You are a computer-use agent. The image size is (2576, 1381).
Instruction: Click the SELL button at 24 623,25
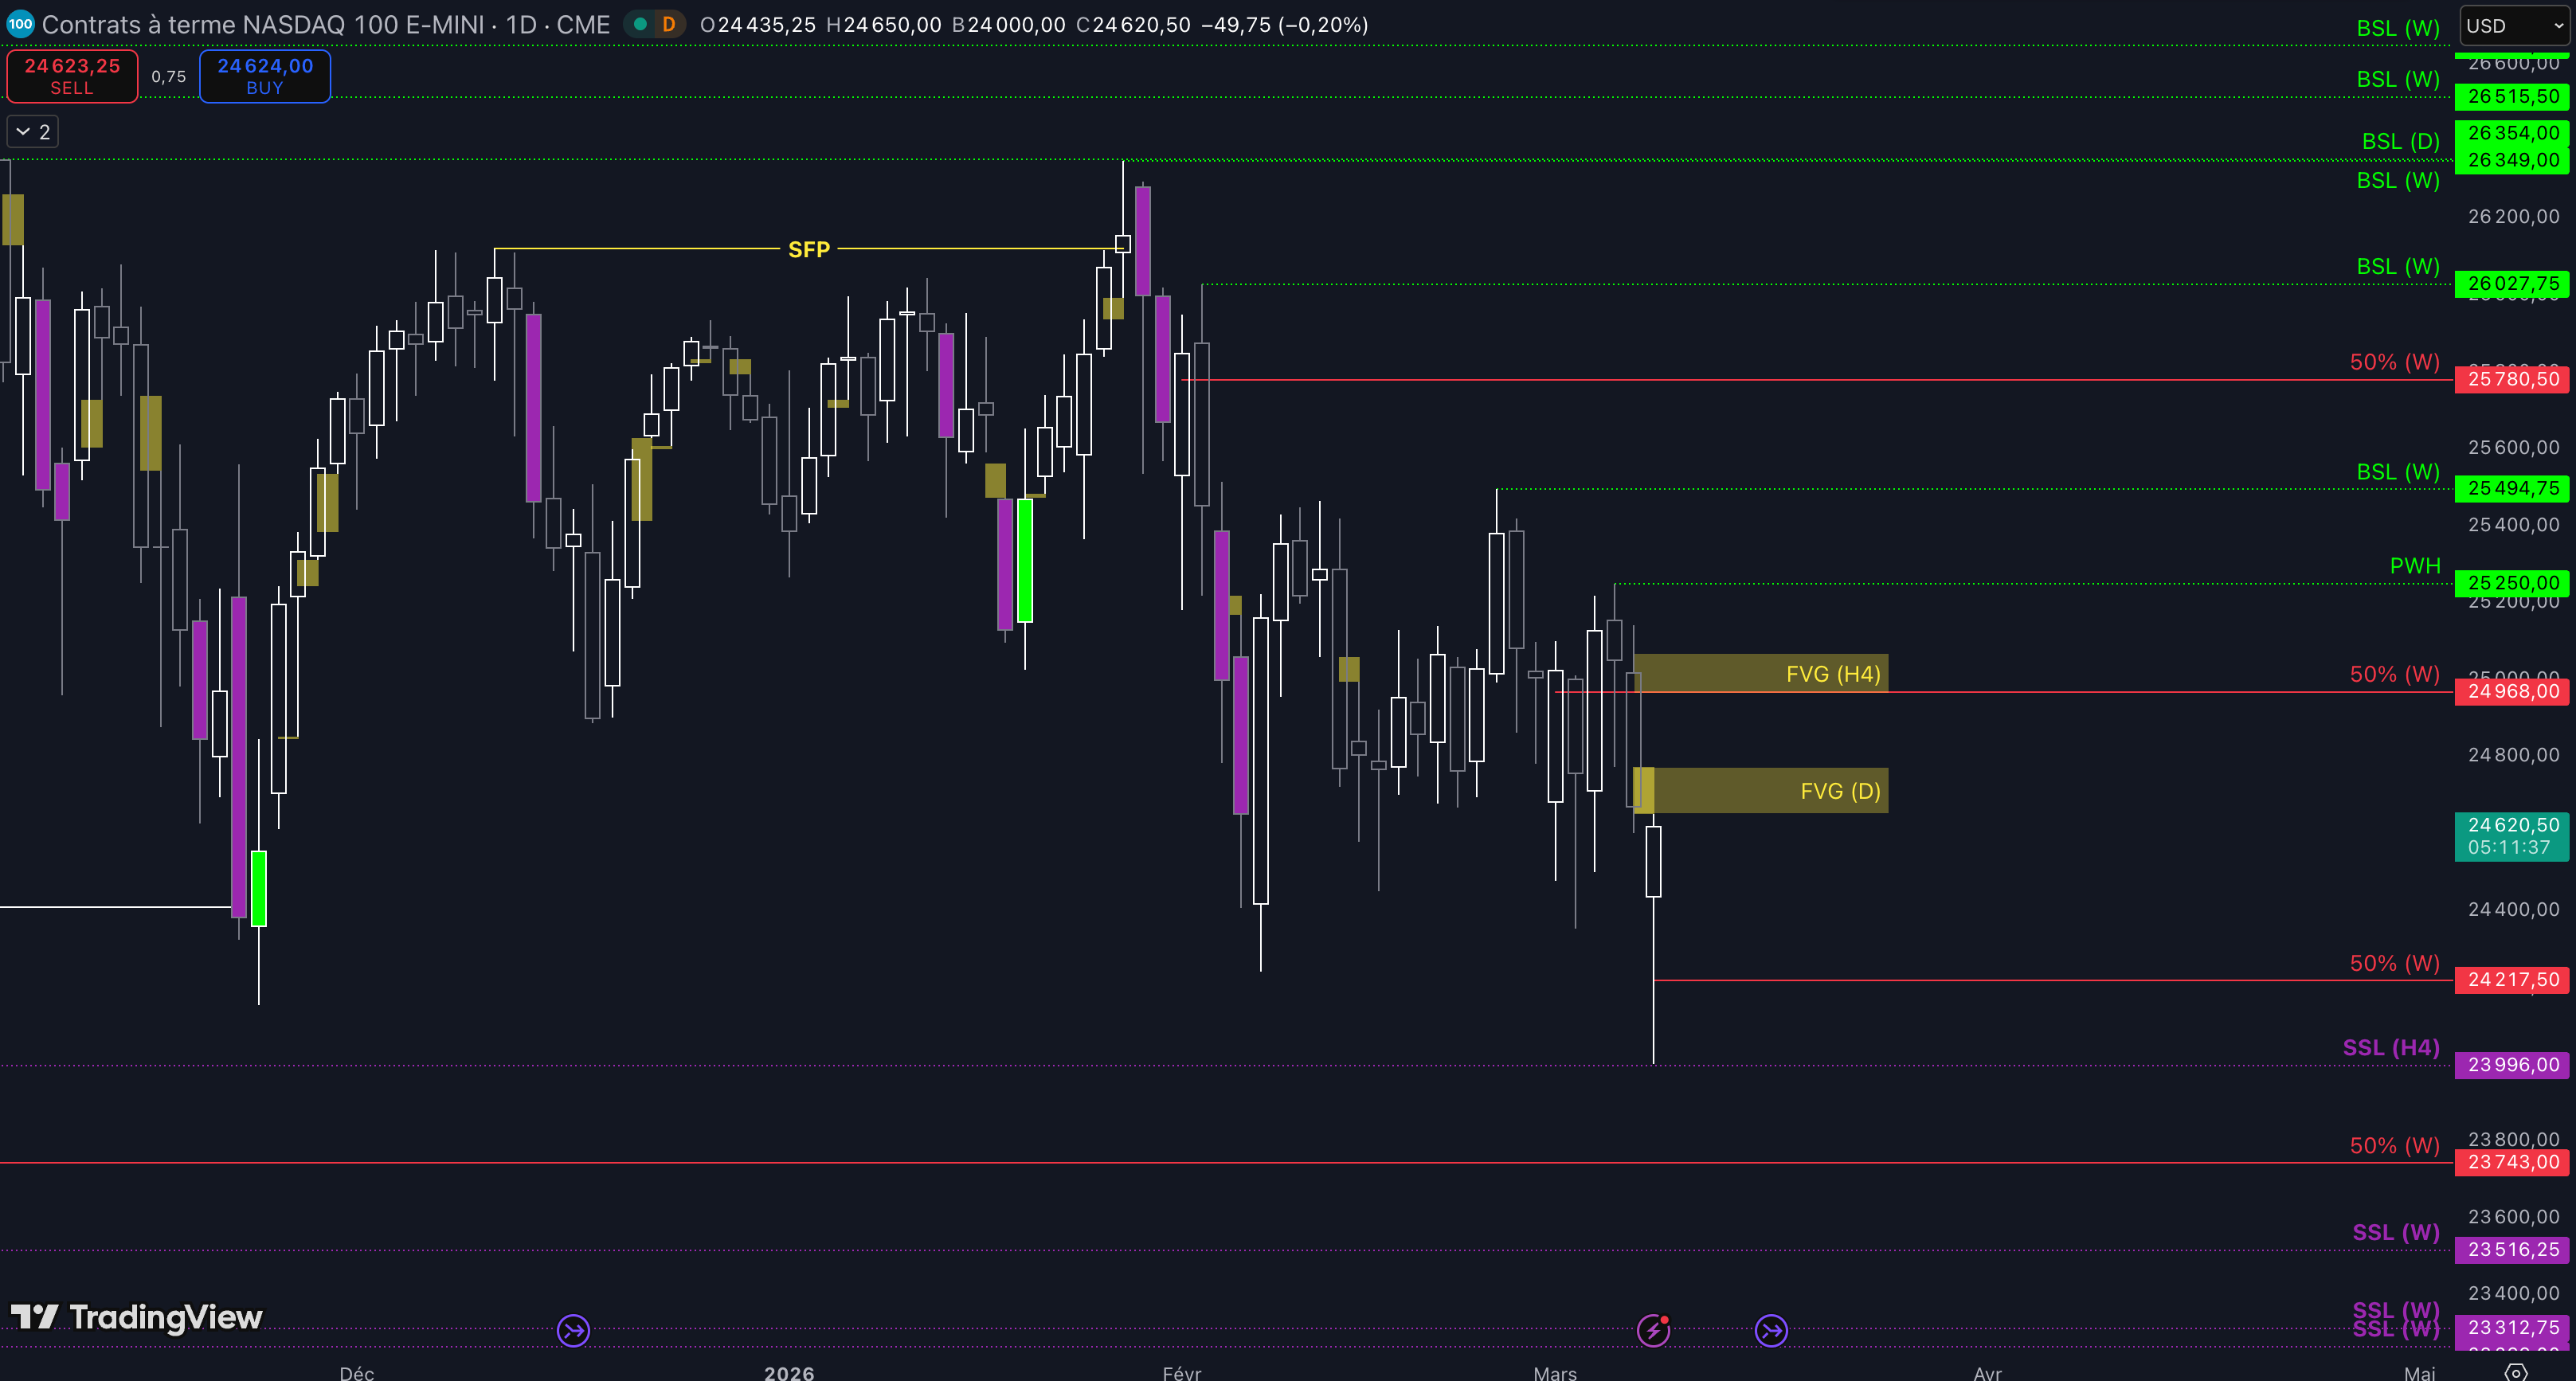point(72,76)
